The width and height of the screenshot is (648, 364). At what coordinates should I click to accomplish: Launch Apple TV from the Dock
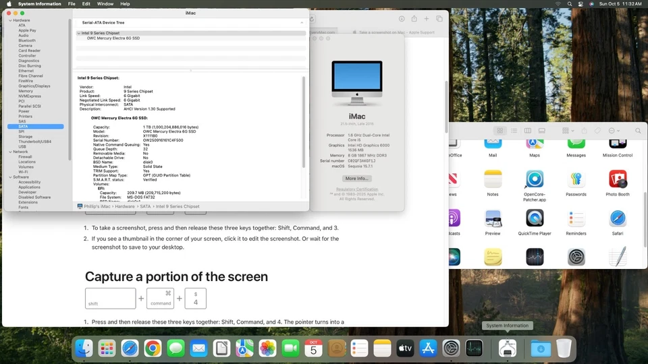pos(405,348)
